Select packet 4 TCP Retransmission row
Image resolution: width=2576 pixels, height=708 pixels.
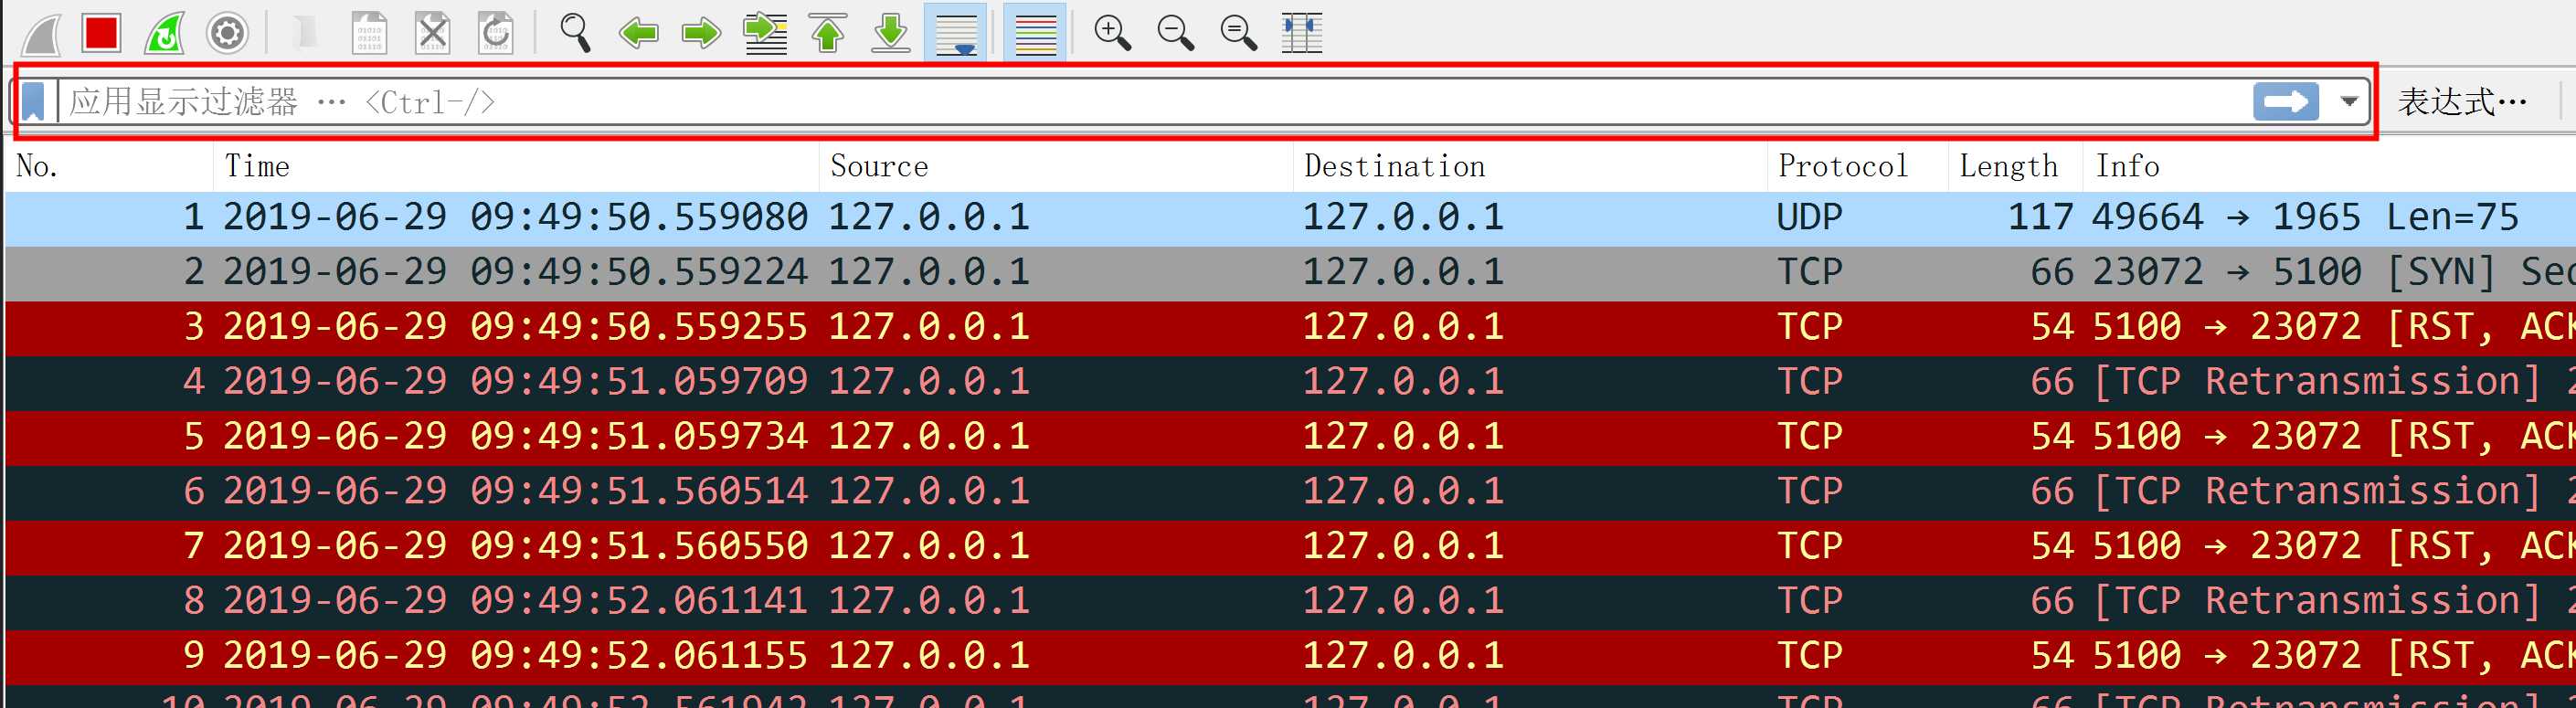pos(1290,383)
